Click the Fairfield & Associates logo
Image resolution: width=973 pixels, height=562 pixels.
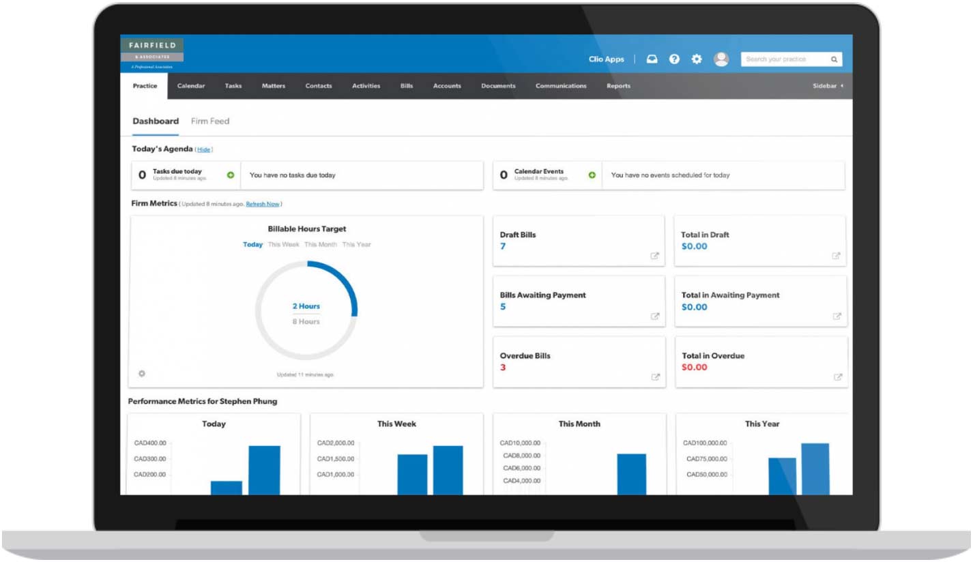point(151,55)
